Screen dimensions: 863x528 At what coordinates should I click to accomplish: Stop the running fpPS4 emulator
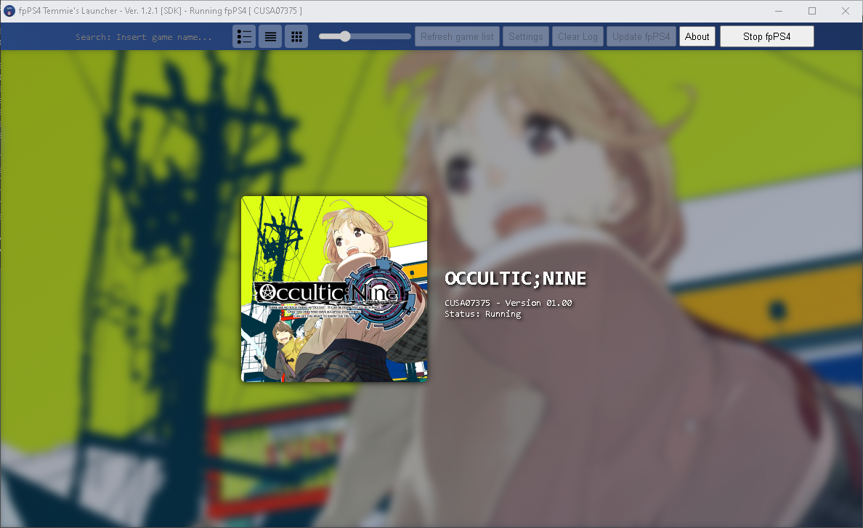pos(766,36)
